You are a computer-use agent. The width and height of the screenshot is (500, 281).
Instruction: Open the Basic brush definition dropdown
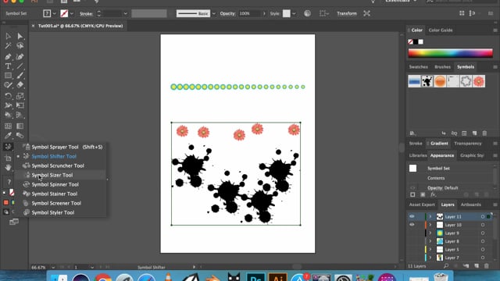(x=213, y=14)
